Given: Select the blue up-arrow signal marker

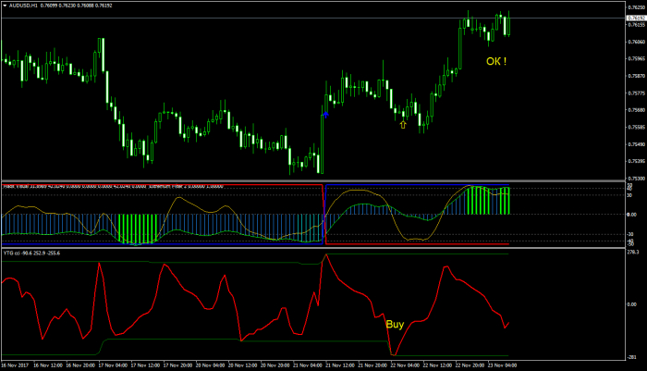Looking at the screenshot, I should (x=326, y=115).
